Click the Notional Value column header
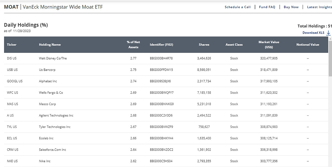332x167 pixels. (x=308, y=45)
